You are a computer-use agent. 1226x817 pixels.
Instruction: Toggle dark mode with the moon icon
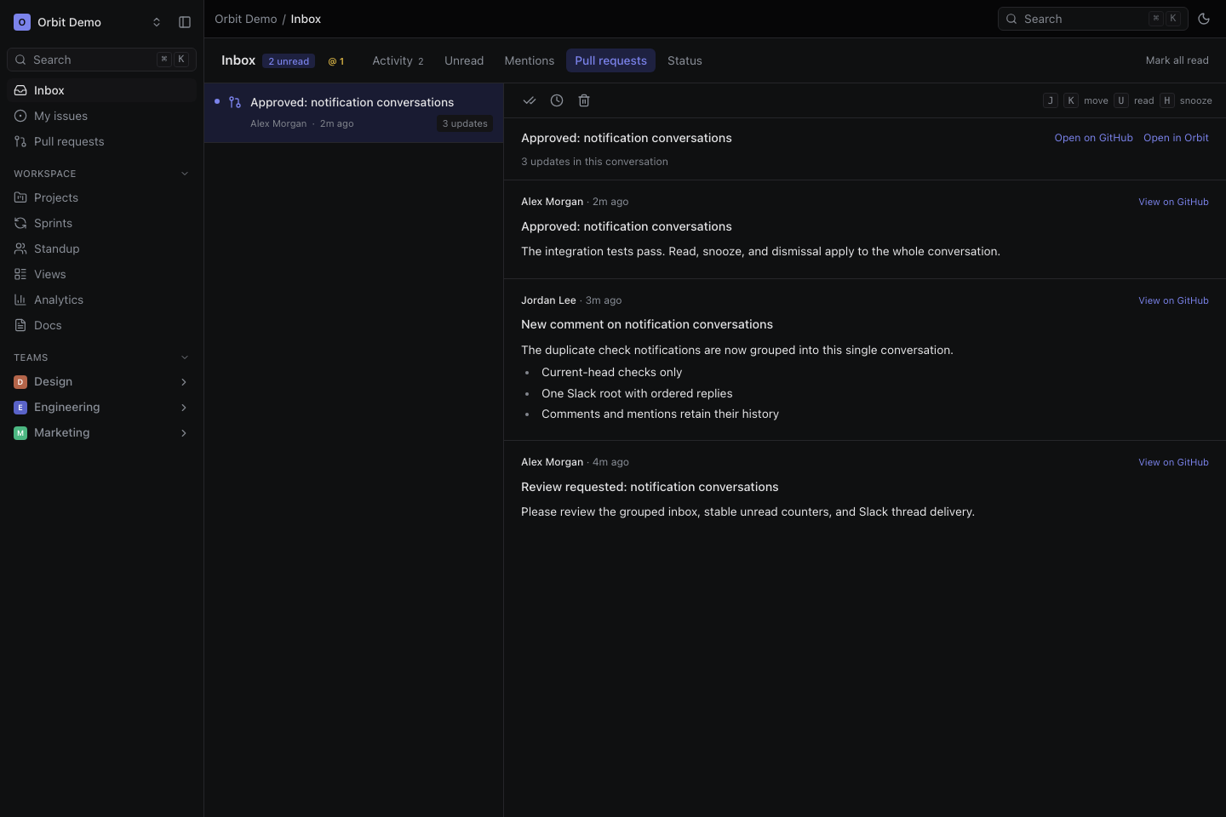click(x=1204, y=19)
